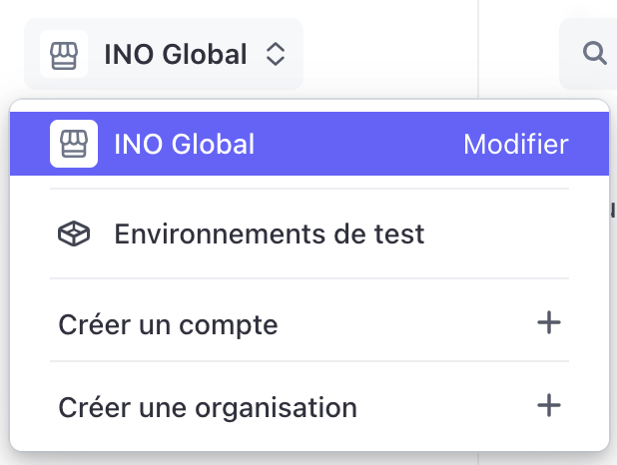Click the Créer un compte label
This screenshot has height=465, width=617.
(168, 324)
